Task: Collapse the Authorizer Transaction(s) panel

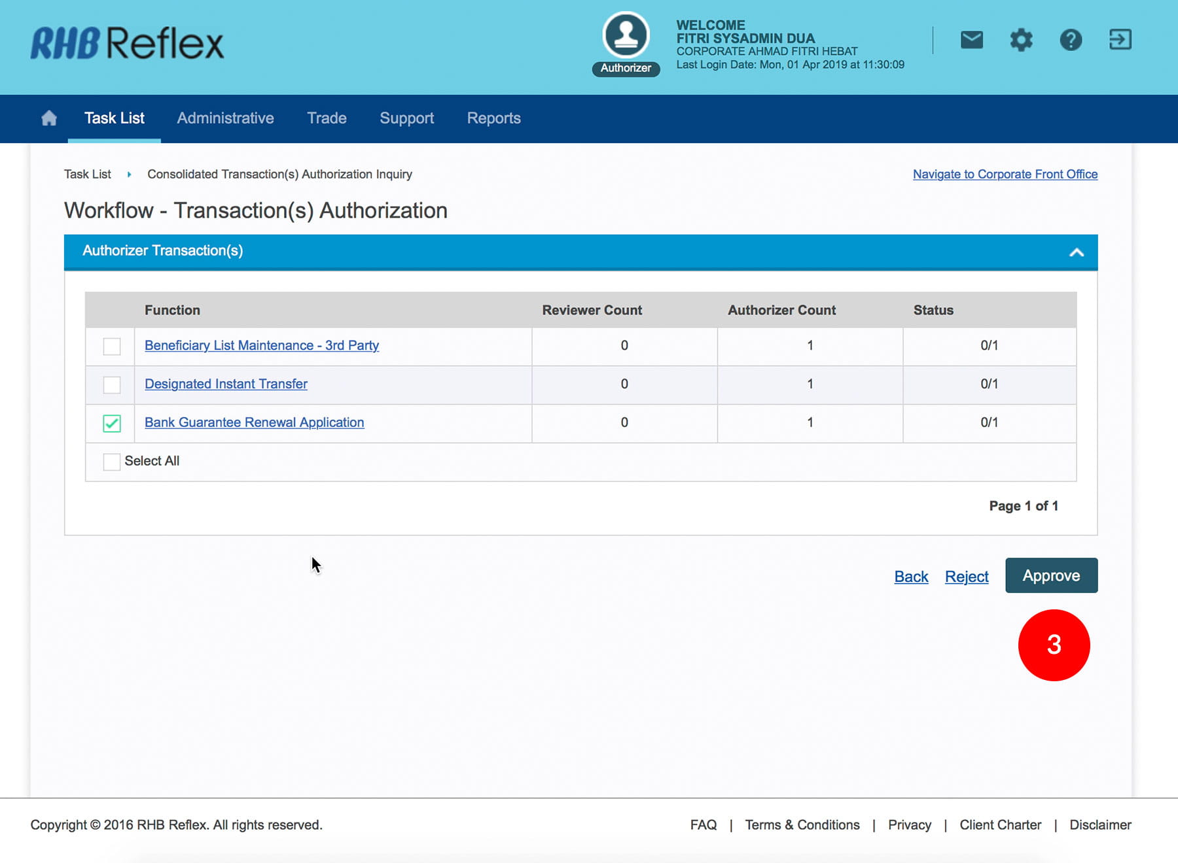Action: (1076, 252)
